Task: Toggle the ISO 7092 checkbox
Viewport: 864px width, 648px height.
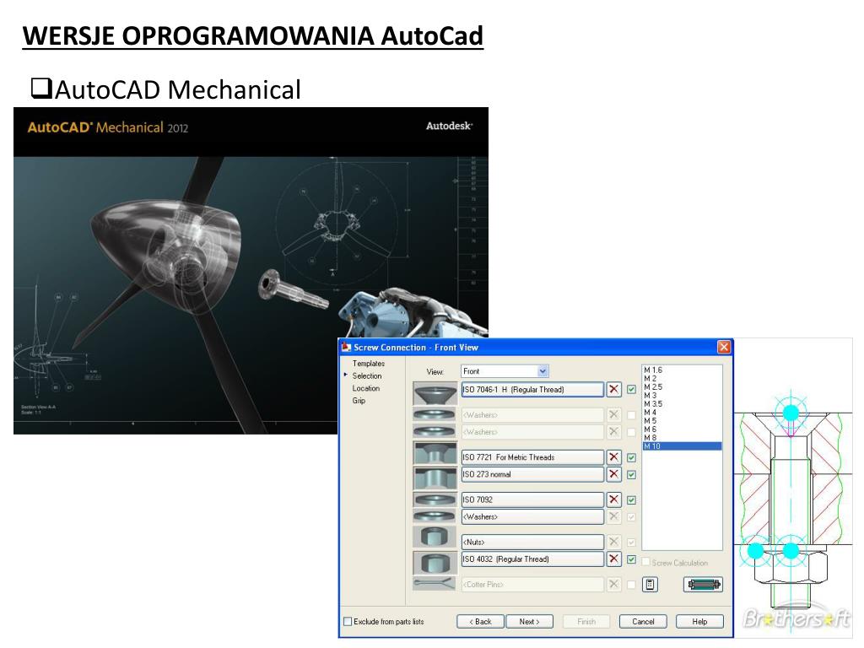Action: point(631,499)
